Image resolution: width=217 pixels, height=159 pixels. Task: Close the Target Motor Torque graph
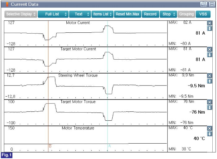tap(210, 102)
